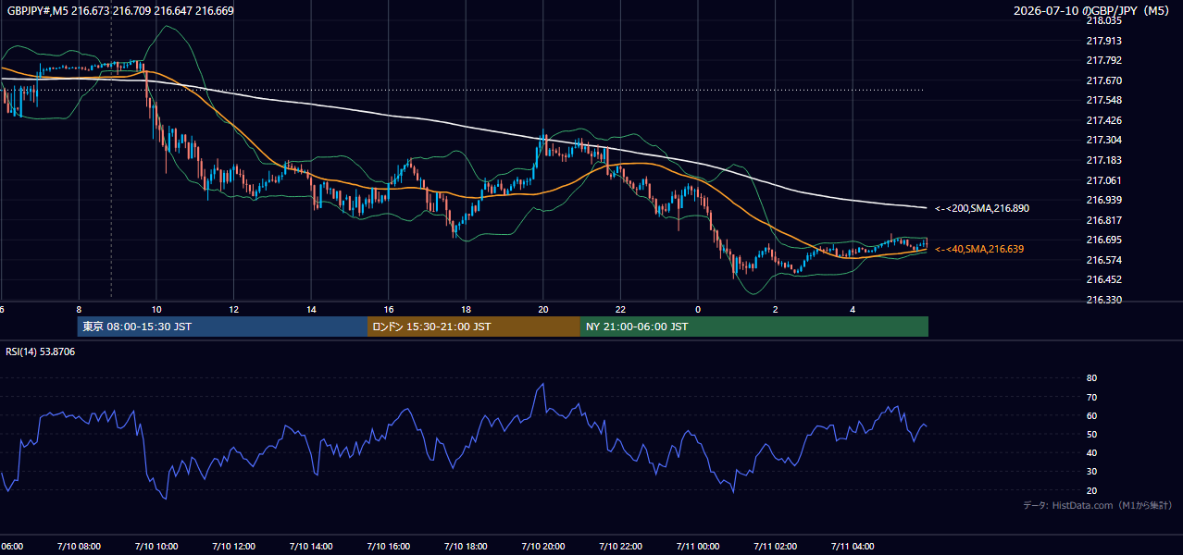
Task: Click the chart title 2026-07-10 のGBP/JPY (M5)
Action: pyautogui.click(x=1093, y=11)
